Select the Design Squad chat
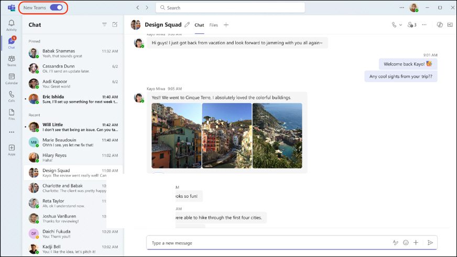Screen dimensions: 457x257 click(x=73, y=173)
